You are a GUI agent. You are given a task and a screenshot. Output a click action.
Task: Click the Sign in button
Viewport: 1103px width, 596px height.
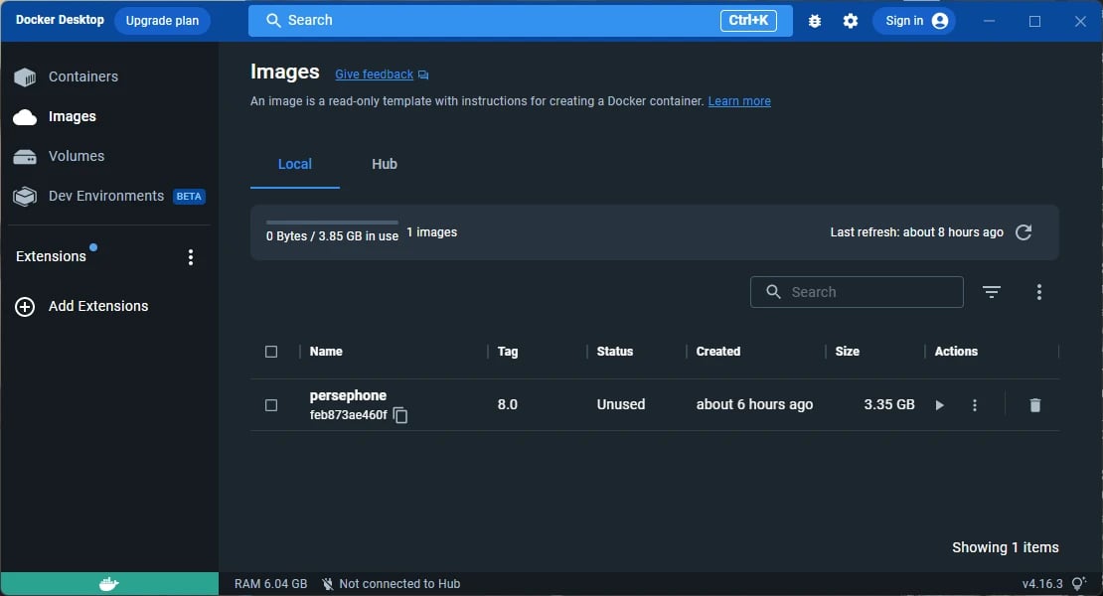914,21
